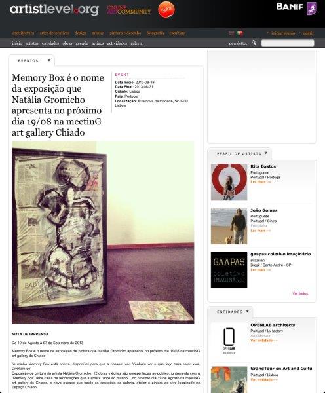The height and width of the screenshot is (393, 325).
Task: Expand the Eventos dropdown arrow
Action: pyautogui.click(x=49, y=60)
